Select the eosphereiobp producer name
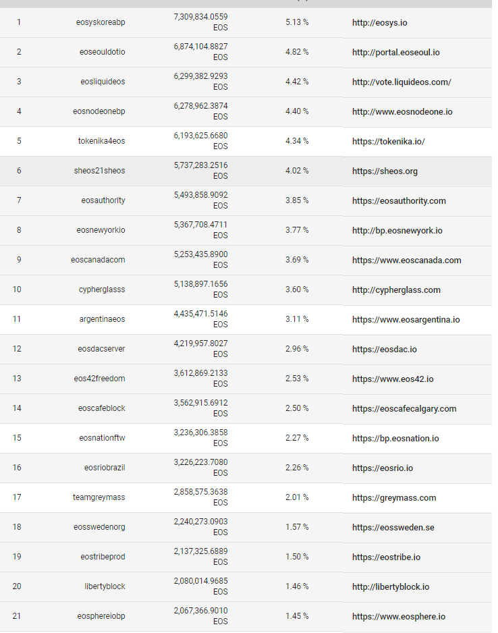The height and width of the screenshot is (633, 498). point(102,616)
